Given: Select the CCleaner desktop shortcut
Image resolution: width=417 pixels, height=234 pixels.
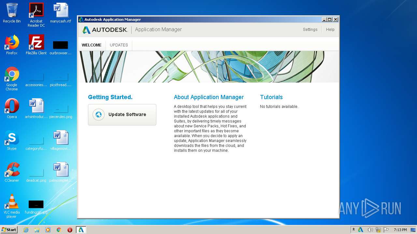Looking at the screenshot, I should pos(12,173).
